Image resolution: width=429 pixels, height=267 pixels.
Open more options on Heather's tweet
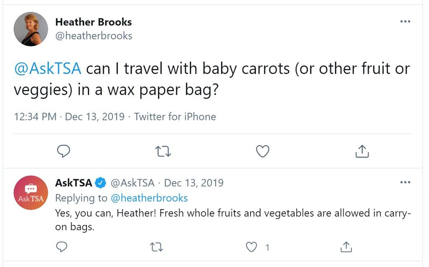click(405, 21)
